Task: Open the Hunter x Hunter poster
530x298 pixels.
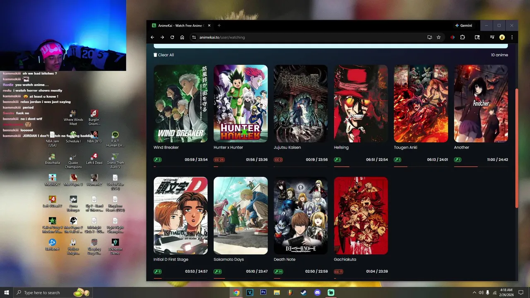Action: [241, 103]
